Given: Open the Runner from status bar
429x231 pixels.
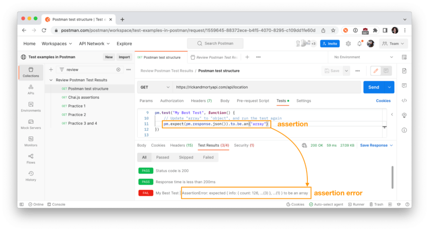Looking at the screenshot, I should tap(356, 204).
